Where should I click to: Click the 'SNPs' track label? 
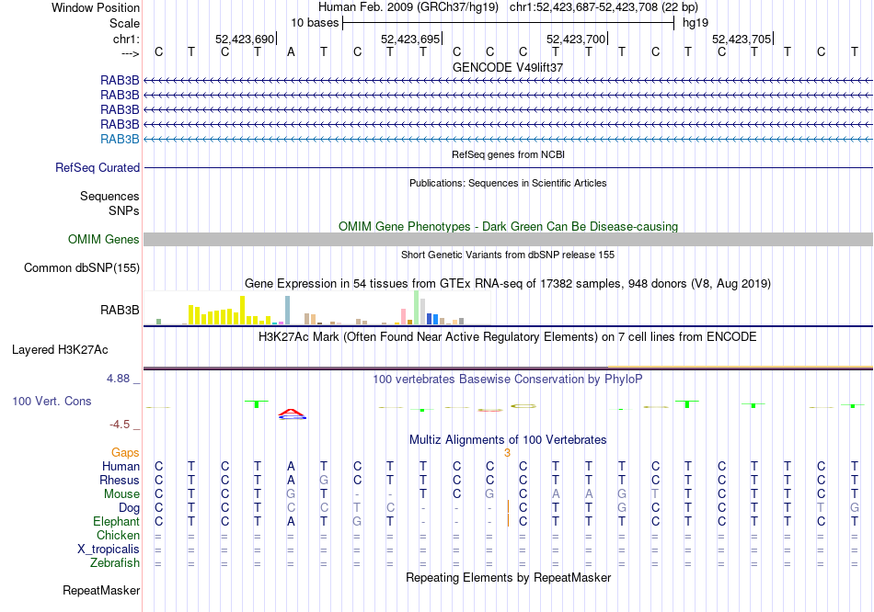124,210
